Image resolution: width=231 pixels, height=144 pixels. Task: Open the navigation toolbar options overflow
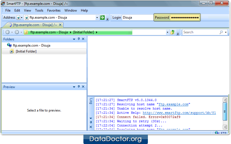pos(178,34)
